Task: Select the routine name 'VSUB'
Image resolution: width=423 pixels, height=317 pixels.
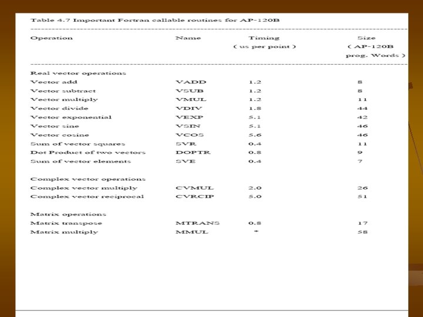Action: coord(189,91)
